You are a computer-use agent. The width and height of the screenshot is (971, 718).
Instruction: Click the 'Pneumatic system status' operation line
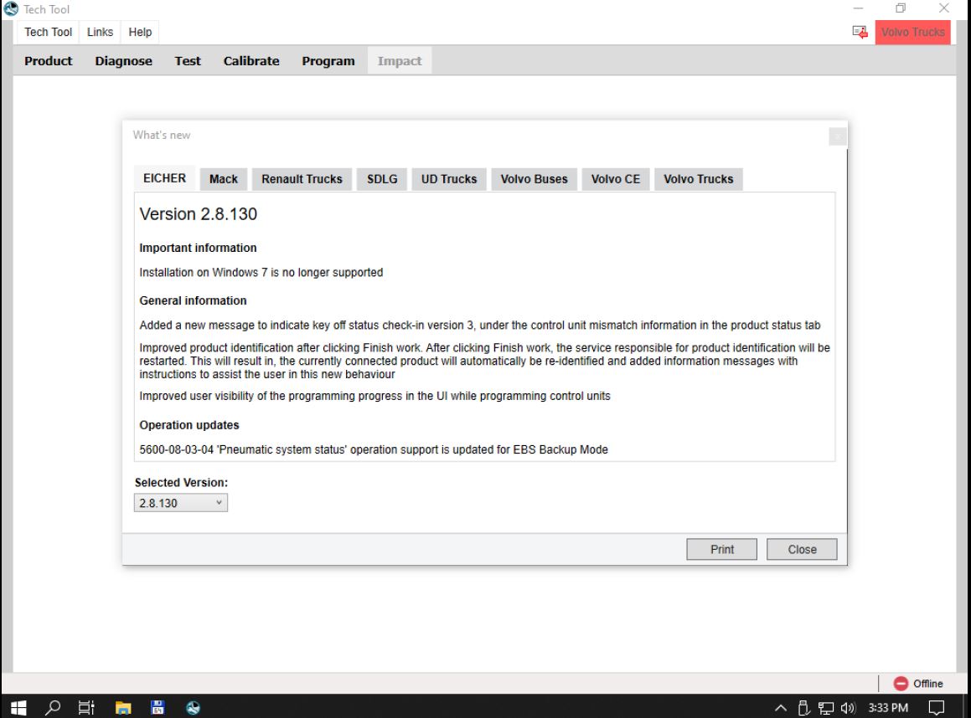tap(374, 449)
